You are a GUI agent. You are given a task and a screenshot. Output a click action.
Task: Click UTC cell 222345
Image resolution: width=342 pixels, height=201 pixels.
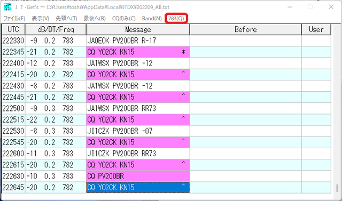click(x=13, y=52)
